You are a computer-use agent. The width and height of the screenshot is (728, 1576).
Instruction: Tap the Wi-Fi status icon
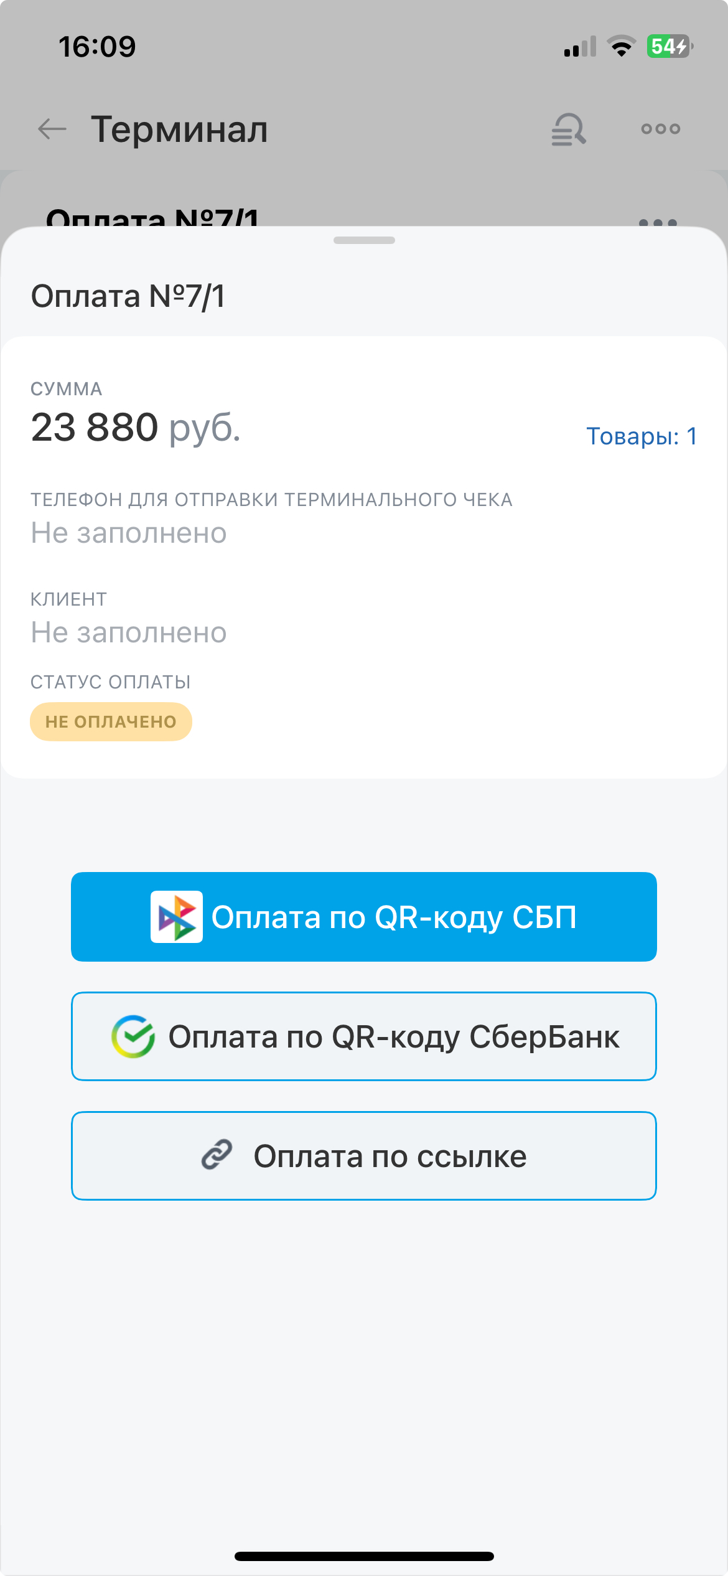[x=621, y=47]
